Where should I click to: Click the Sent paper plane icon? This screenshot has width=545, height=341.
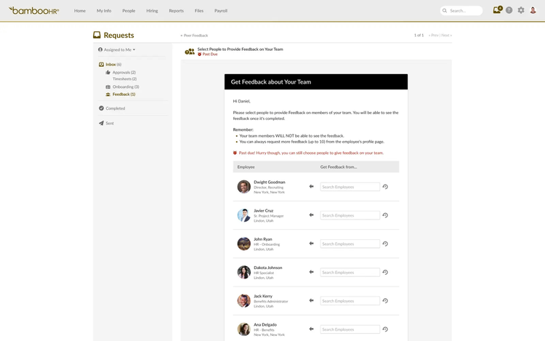pos(101,123)
